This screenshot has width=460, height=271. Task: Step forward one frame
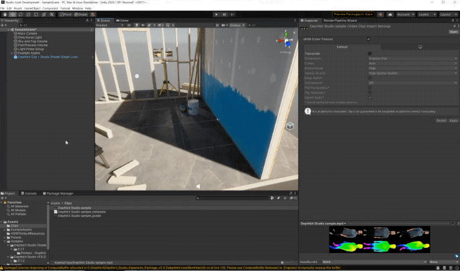[x=232, y=14]
